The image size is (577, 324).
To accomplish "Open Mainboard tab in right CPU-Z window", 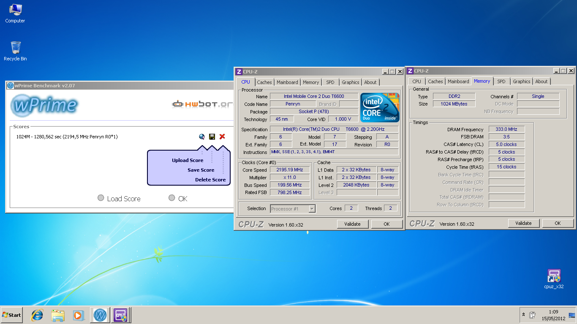I will coord(458,81).
